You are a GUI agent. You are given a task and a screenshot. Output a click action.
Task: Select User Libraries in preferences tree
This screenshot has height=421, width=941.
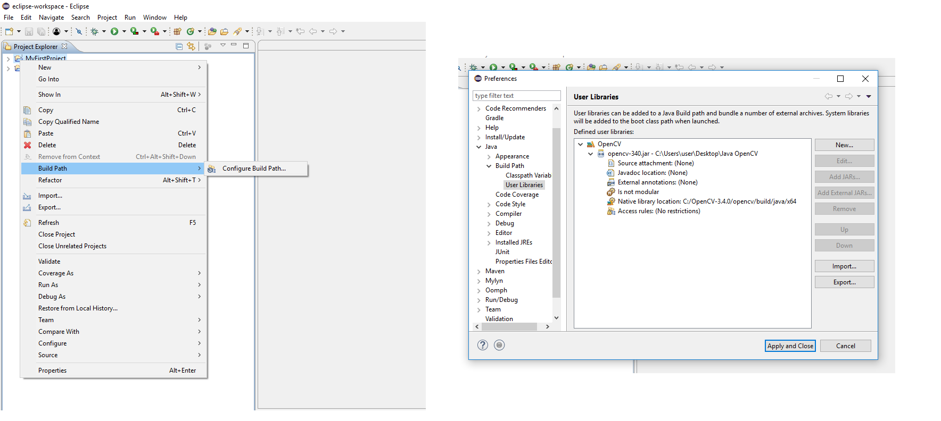[x=524, y=185]
